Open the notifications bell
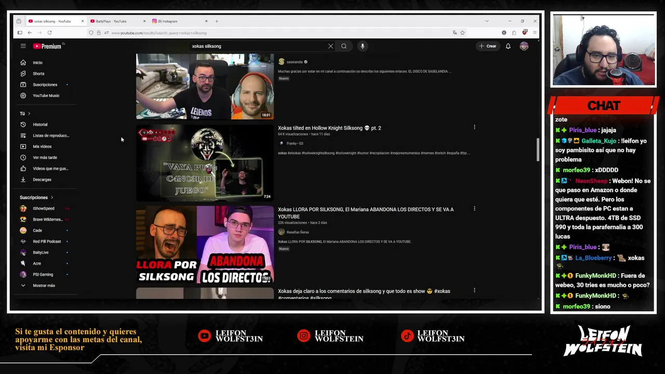This screenshot has width=665, height=374. (508, 46)
